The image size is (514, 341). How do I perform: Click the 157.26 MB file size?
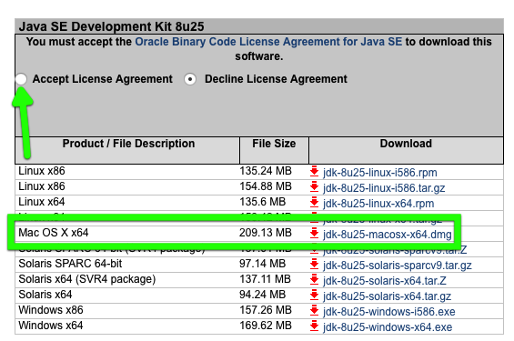[266, 310]
